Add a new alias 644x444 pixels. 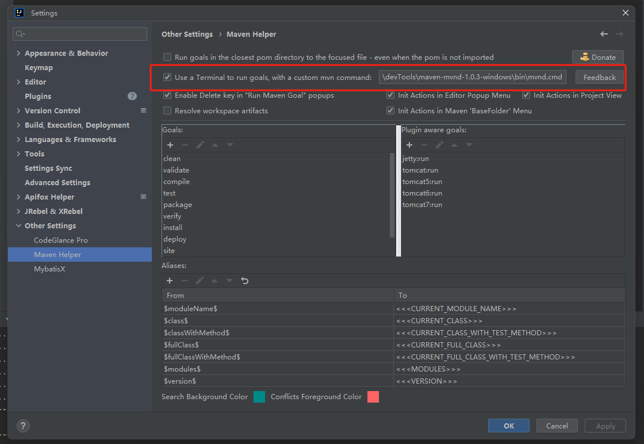pyautogui.click(x=170, y=281)
